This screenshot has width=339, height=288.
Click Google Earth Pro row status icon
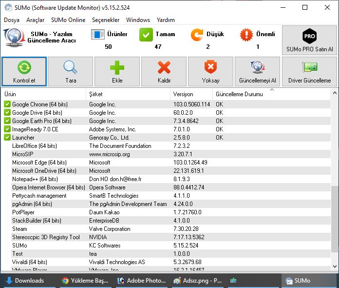(x=7, y=121)
